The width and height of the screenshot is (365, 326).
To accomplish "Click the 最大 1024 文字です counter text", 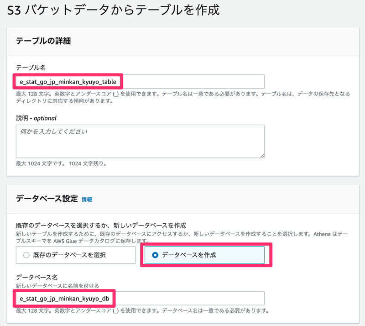I will pos(61,163).
